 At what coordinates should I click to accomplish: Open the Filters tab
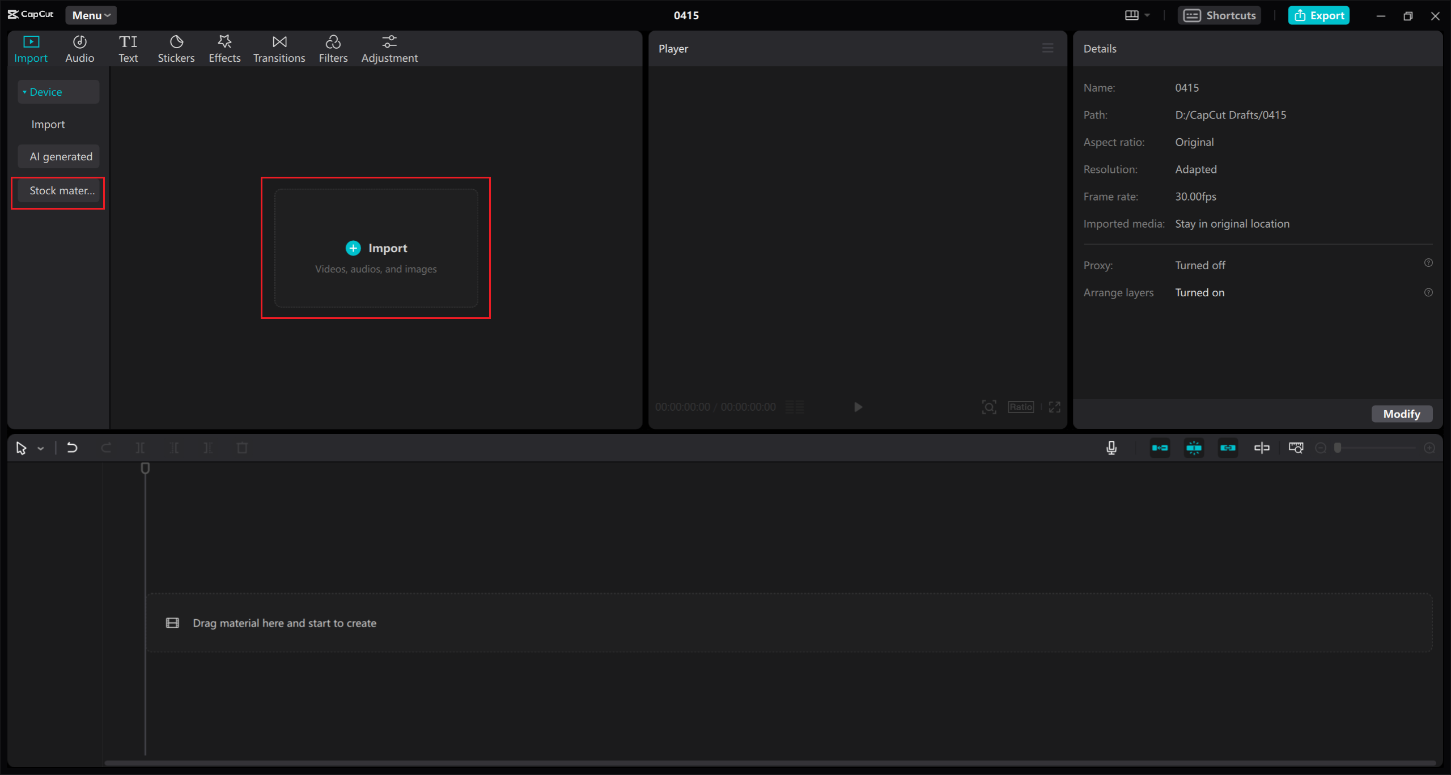point(333,49)
